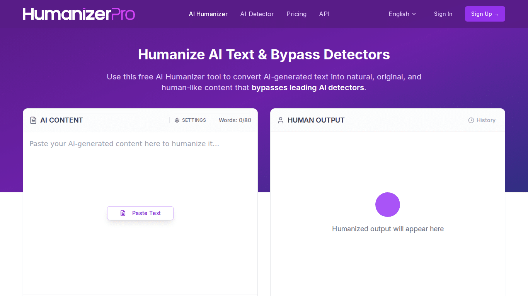This screenshot has width=528, height=296.
Task: Click the purple circle in output panel
Action: click(x=387, y=205)
